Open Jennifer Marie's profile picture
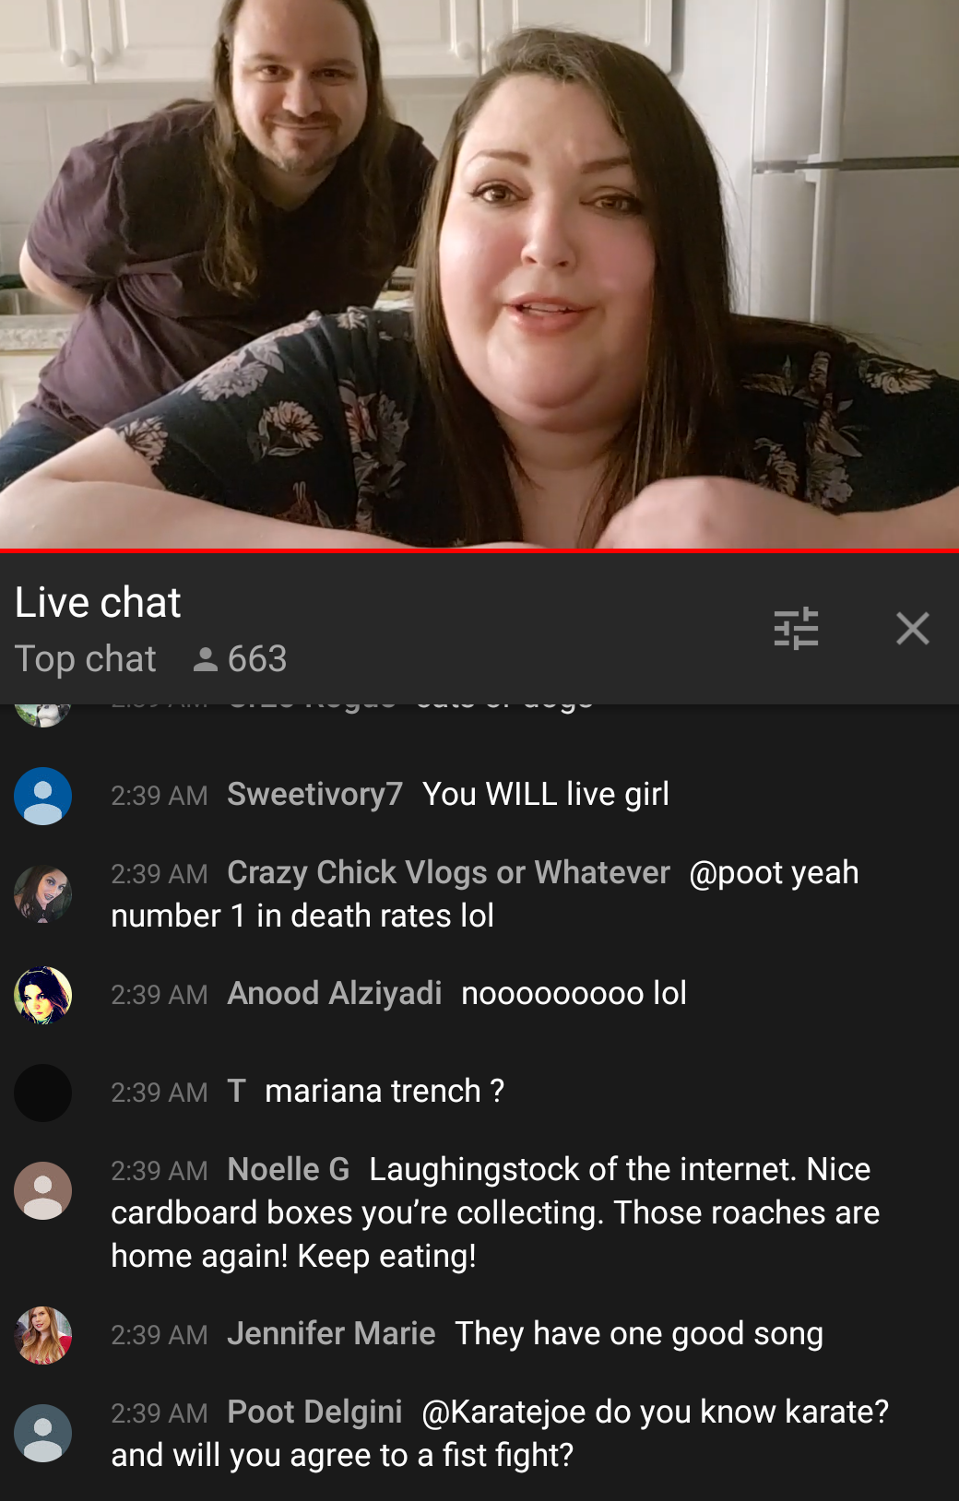Screen dimensions: 959x1501 42,1335
